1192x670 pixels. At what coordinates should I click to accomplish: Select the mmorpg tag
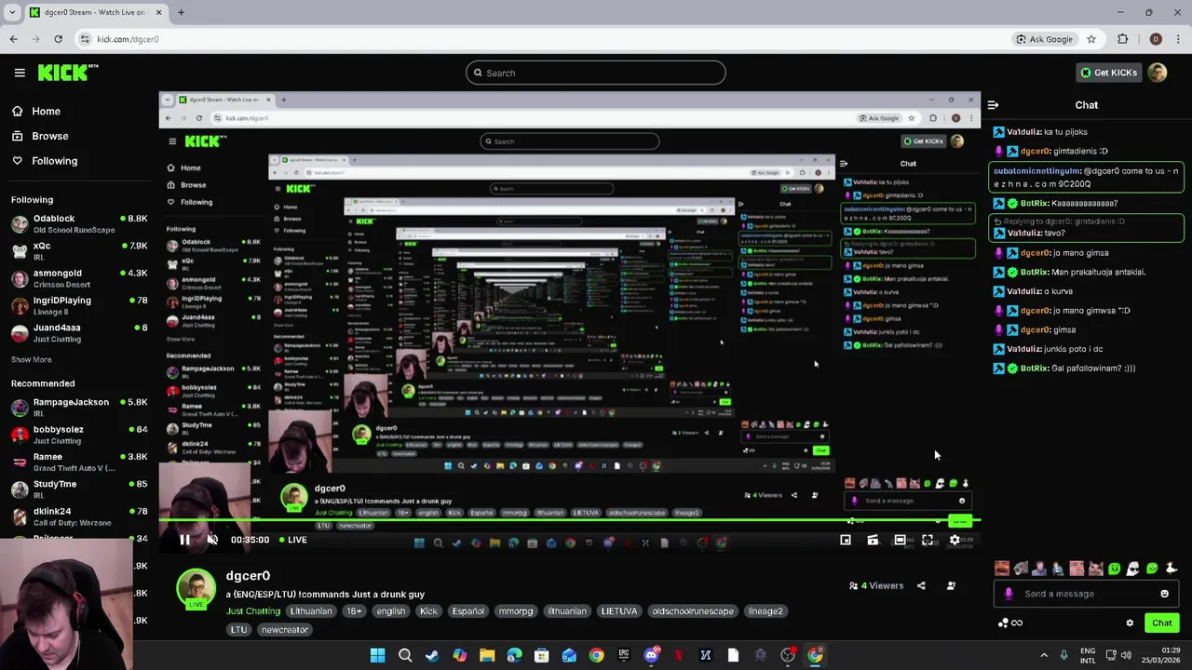point(516,611)
